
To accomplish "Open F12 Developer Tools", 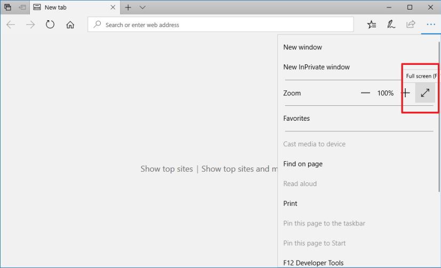I will [314, 263].
